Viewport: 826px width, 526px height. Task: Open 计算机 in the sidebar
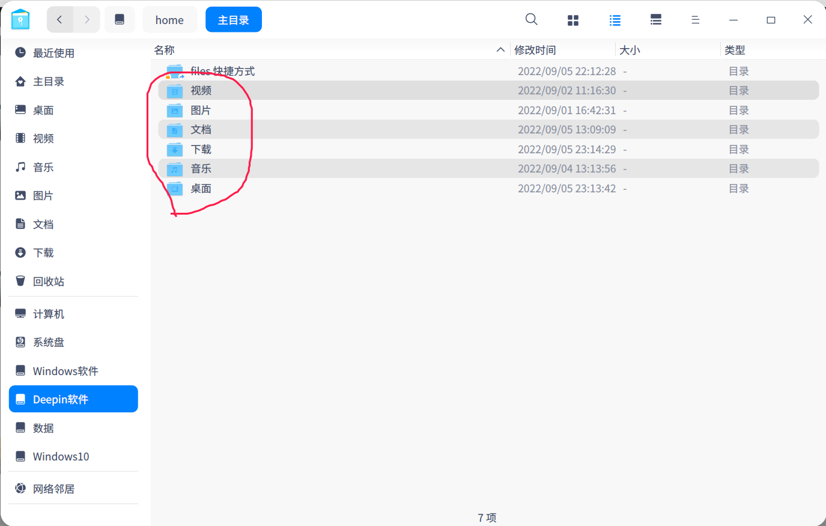pyautogui.click(x=74, y=314)
